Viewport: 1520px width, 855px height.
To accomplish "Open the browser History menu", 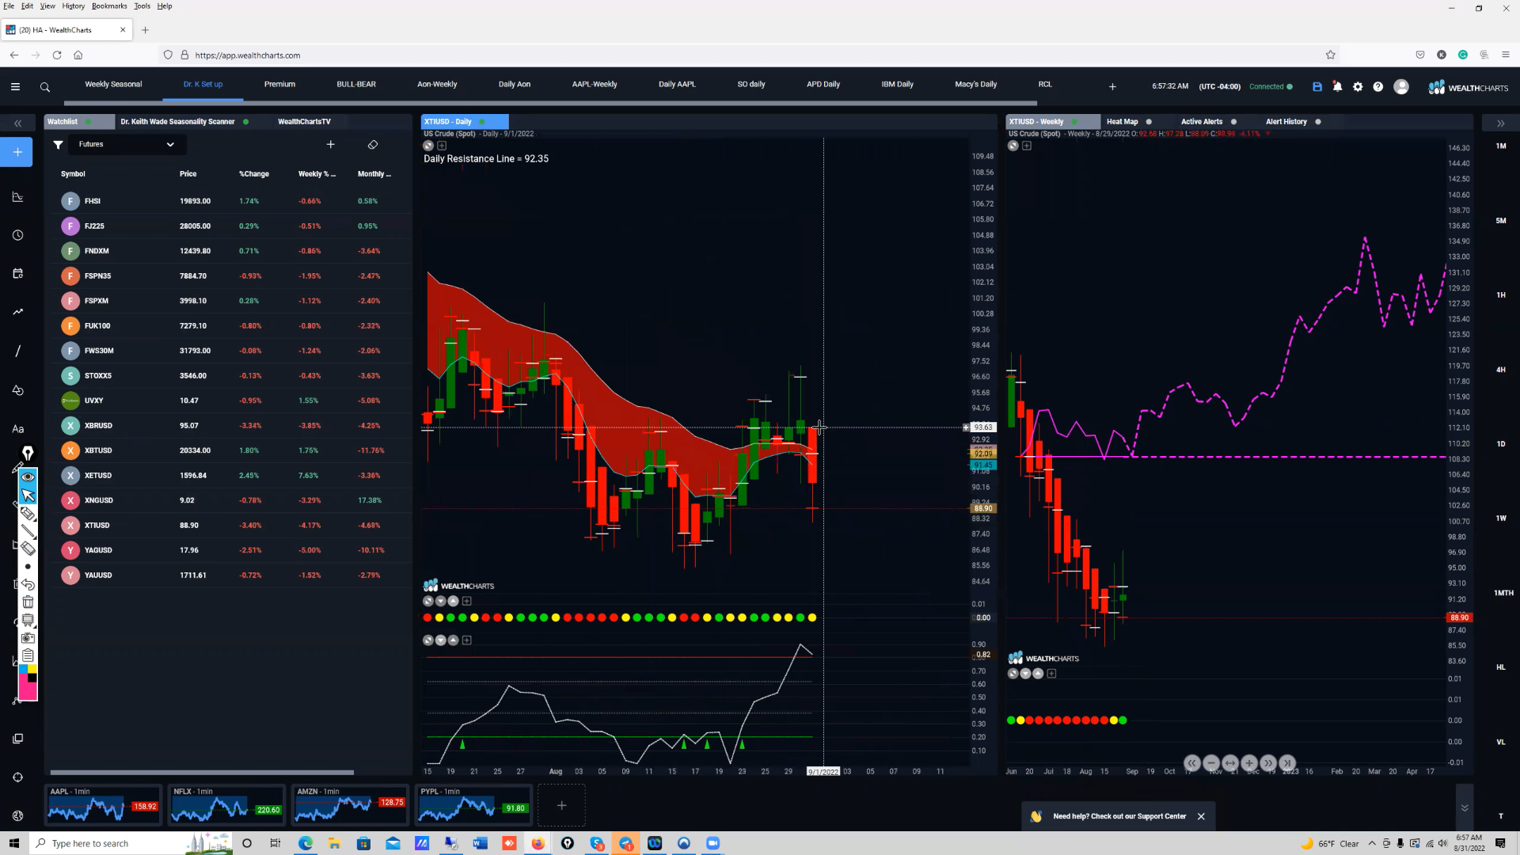I will 73,6.
